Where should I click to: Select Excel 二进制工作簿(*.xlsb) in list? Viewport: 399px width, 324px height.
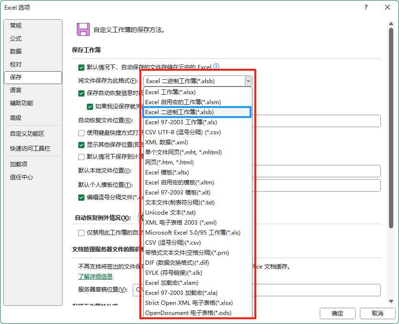(198, 112)
